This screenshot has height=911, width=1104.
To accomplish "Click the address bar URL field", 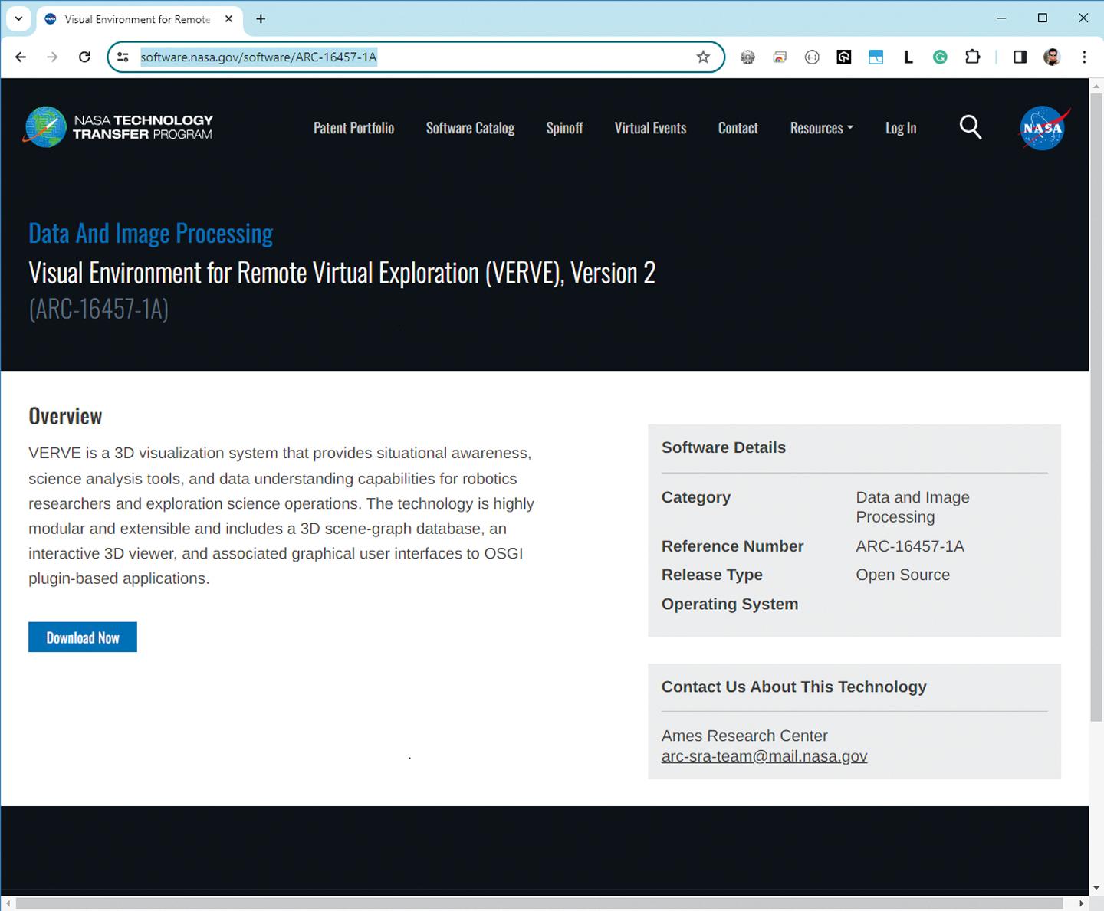I will pyautogui.click(x=416, y=57).
